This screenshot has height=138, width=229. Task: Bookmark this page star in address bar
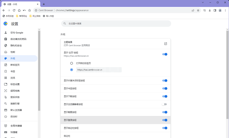tap(198, 10)
